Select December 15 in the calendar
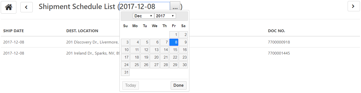The height and width of the screenshot is (93, 361). click(x=174, y=50)
